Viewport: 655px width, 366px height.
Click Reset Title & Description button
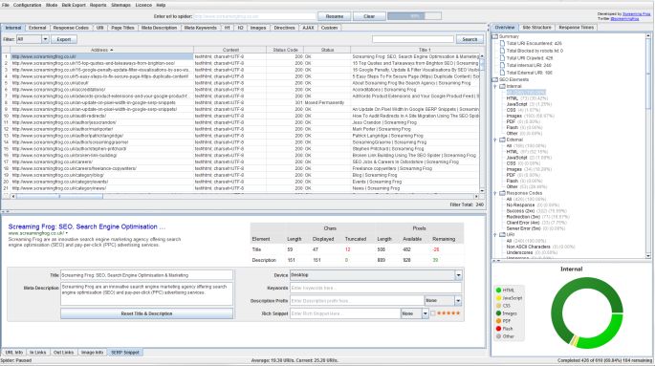(146, 313)
